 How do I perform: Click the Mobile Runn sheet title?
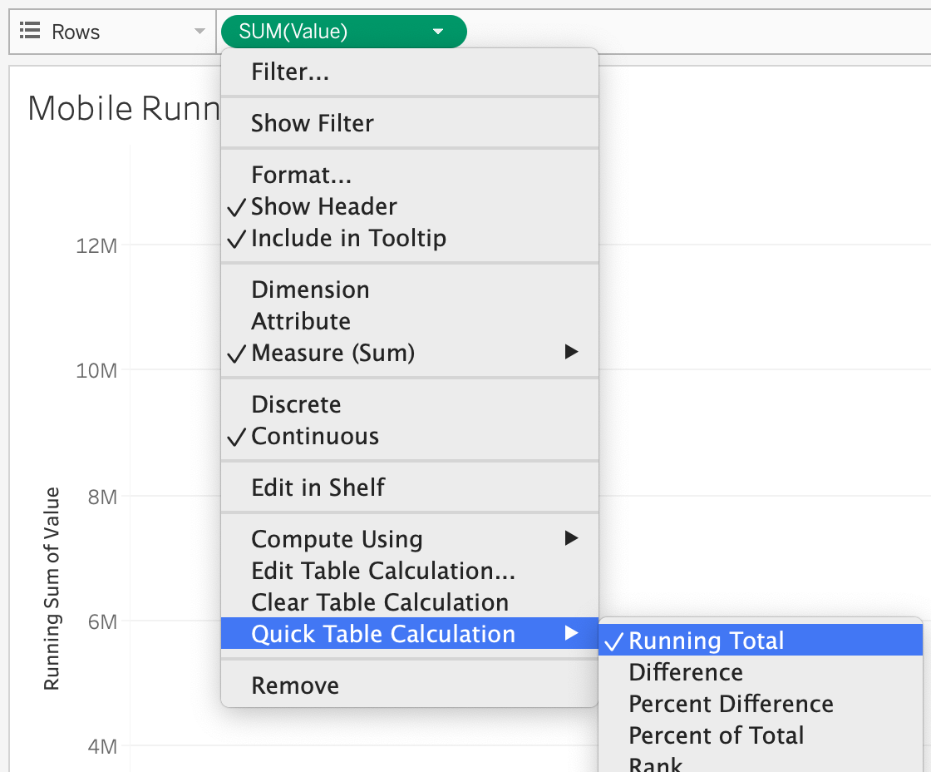(124, 108)
